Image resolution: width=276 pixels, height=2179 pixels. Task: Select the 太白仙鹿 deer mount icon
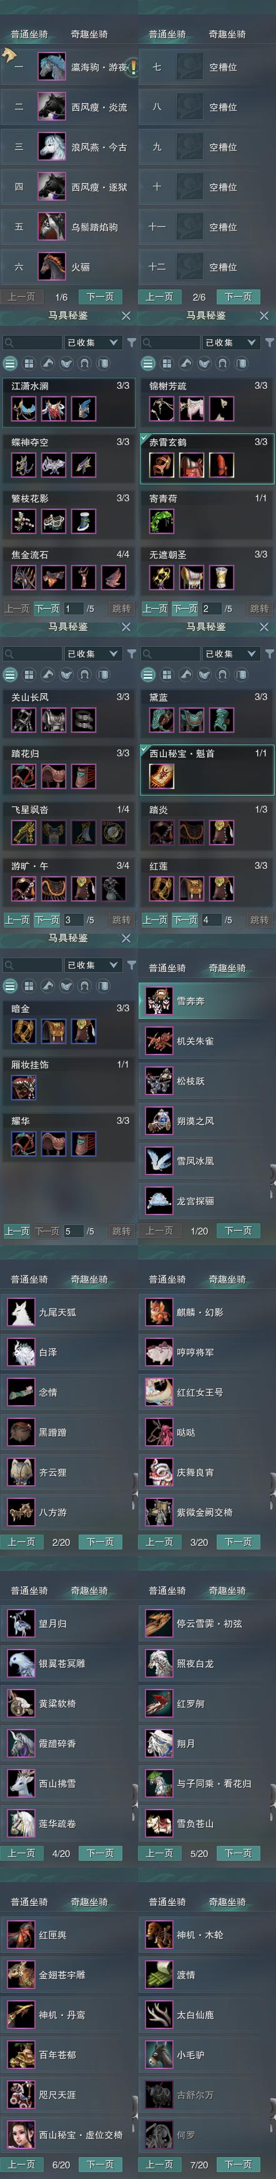tap(159, 2014)
